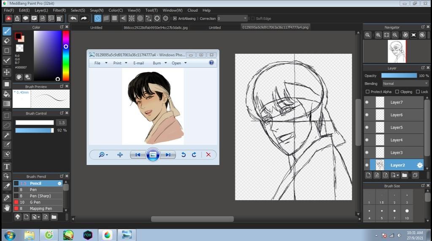Expand add layer dropdown arrow

[397, 175]
